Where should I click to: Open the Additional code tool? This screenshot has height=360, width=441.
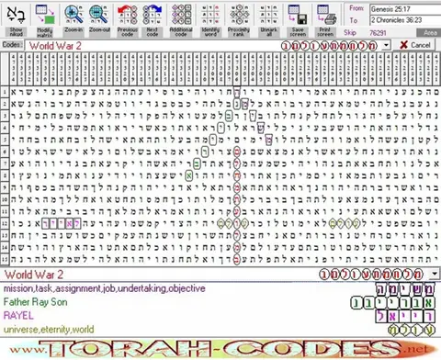181,14
